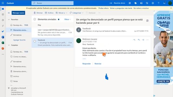173x97 pixels.
Task: Click Volver a preguntar más tarde
Action: pos(121,8)
